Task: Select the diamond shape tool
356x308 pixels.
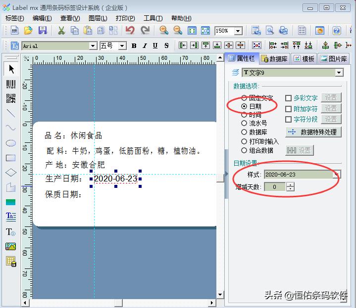Action: 11,173
